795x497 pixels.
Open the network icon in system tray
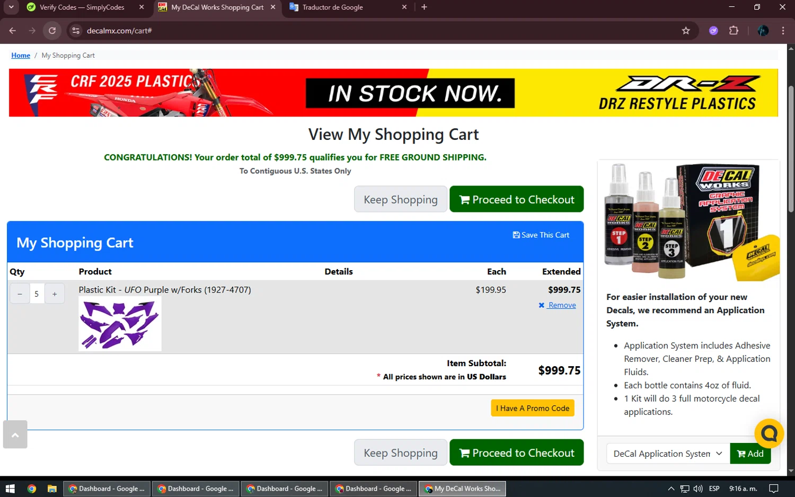(685, 489)
